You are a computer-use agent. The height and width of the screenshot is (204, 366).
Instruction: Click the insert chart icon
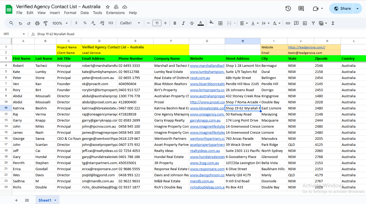[x=305, y=23]
